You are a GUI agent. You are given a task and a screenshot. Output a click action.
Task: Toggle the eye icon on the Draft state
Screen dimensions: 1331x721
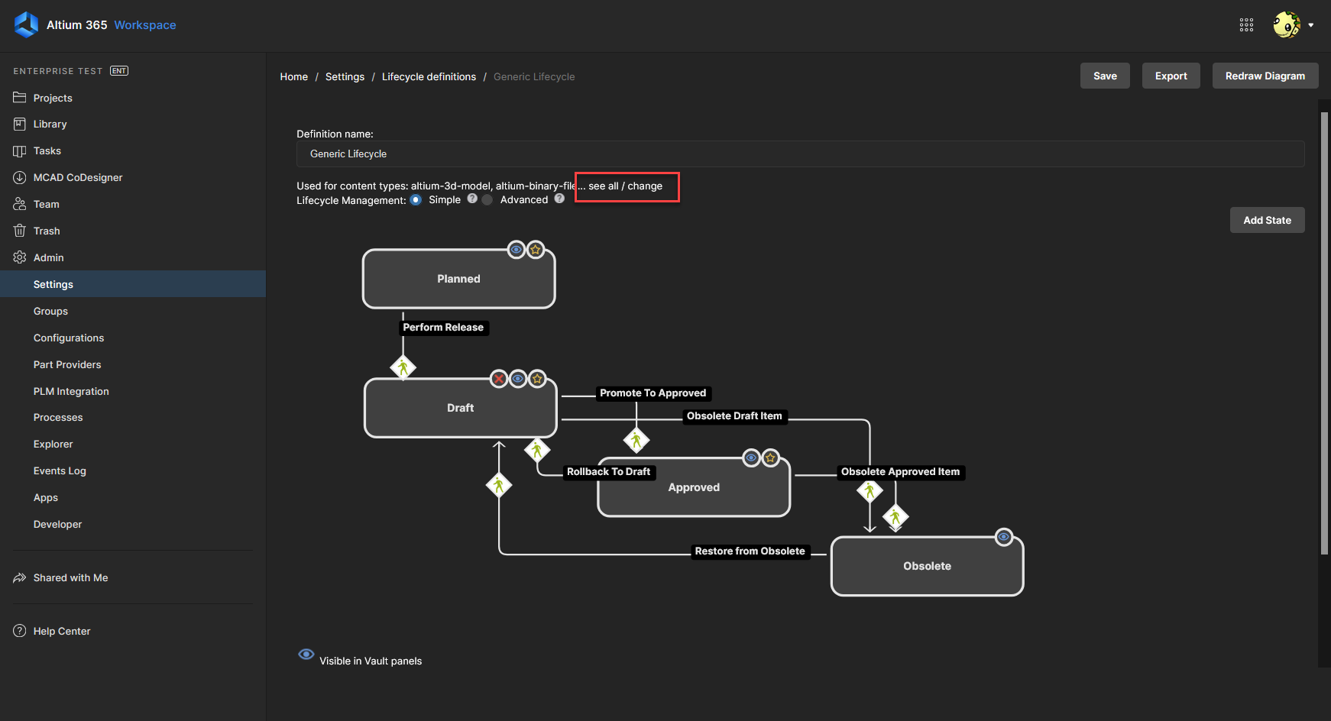(x=518, y=379)
